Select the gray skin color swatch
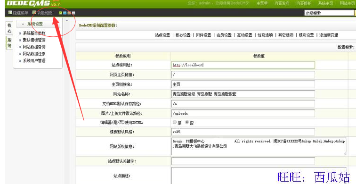This screenshot has height=184, width=356. [x=73, y=13]
